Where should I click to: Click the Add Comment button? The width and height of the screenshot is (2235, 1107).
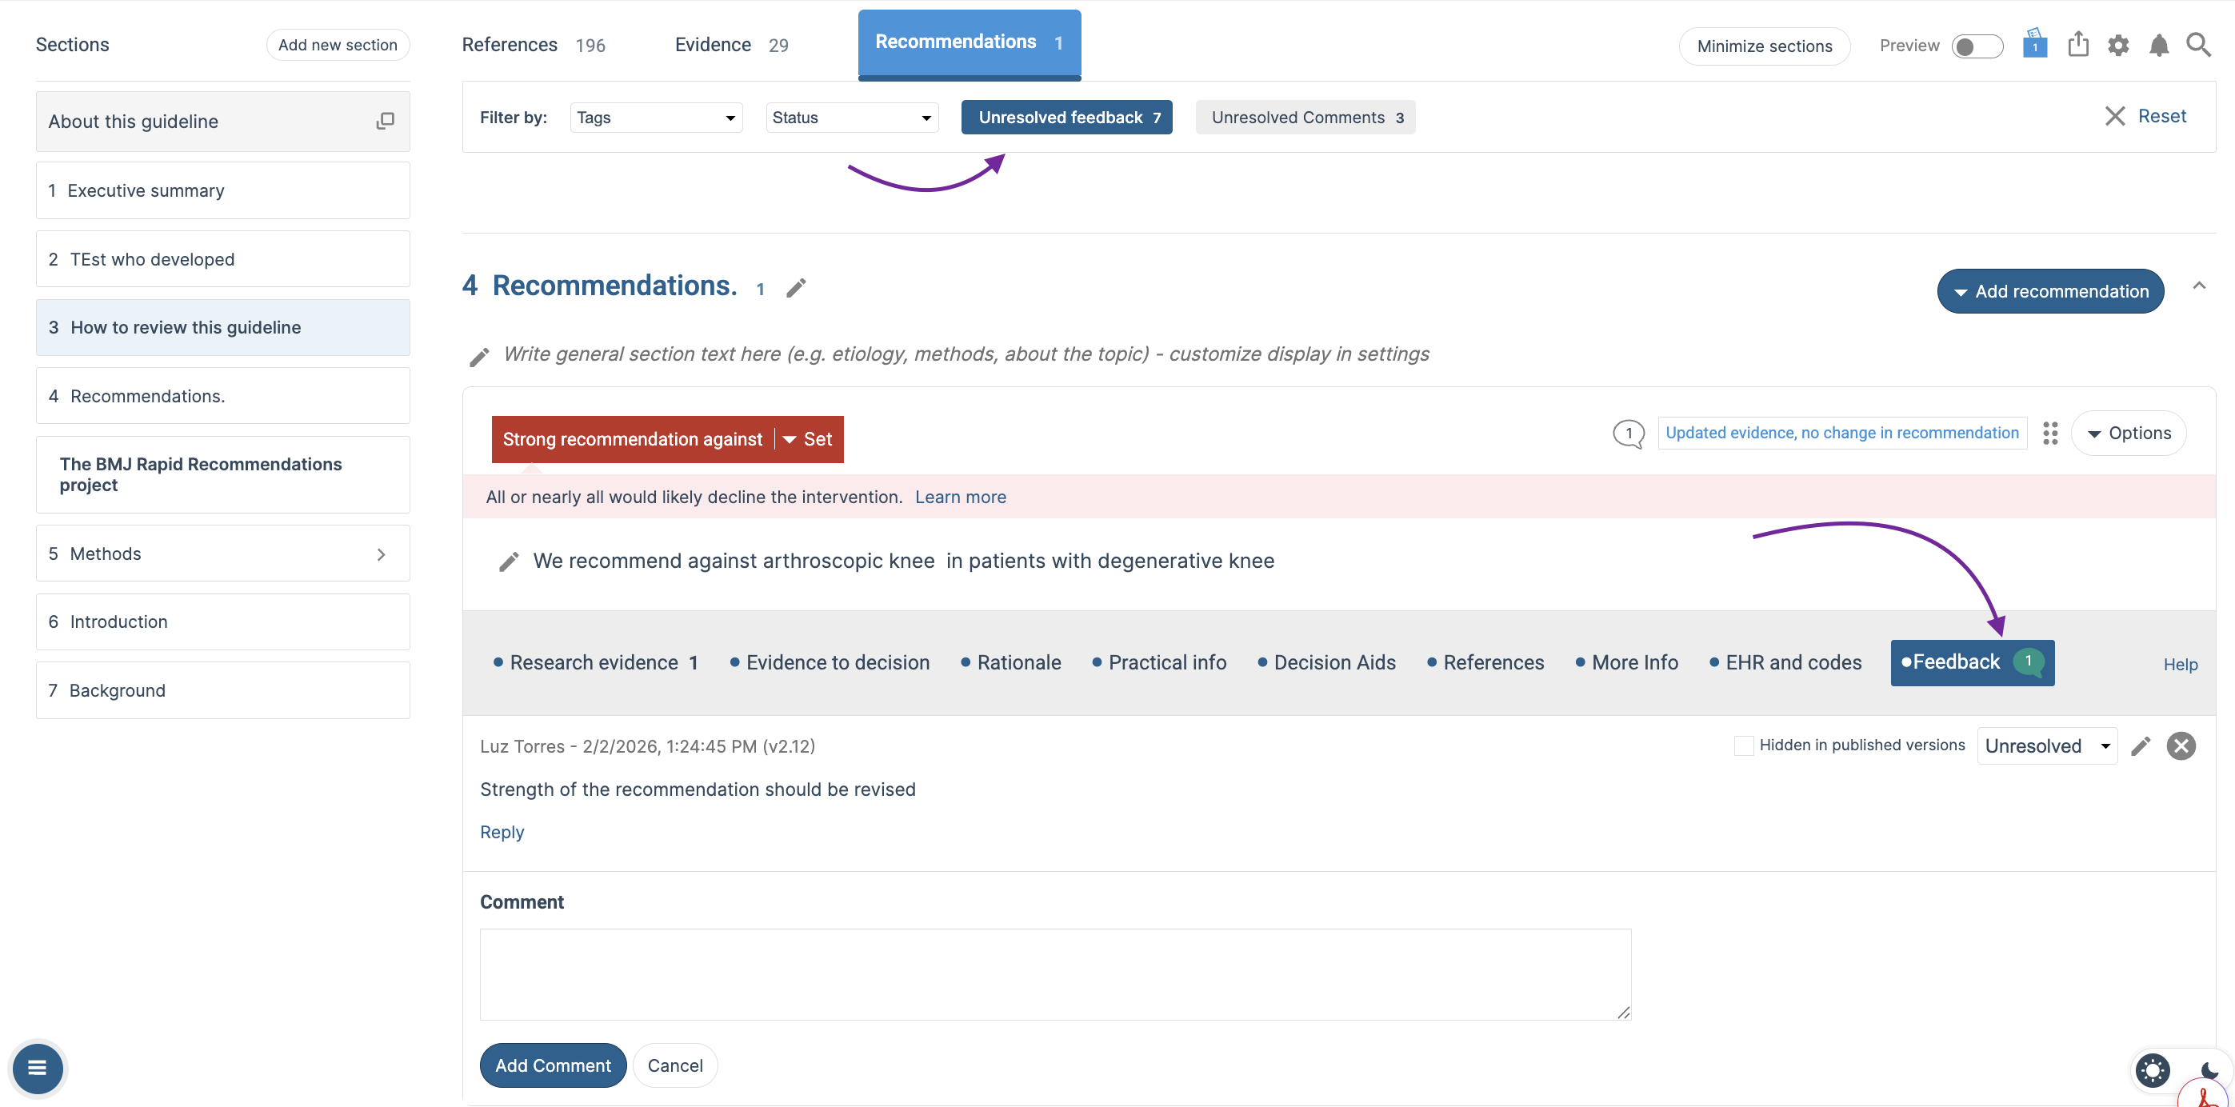point(553,1065)
